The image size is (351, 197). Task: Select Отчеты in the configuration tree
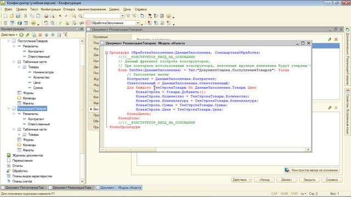tap(18, 166)
